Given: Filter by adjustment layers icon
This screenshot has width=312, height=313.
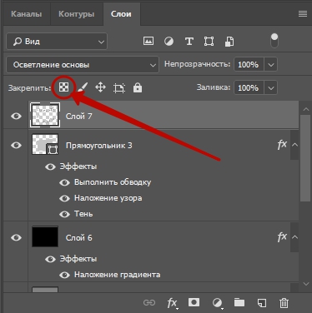Looking at the screenshot, I should (169, 42).
